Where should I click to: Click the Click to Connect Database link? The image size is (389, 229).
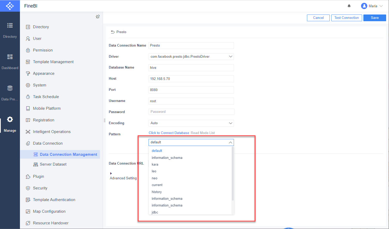pyautogui.click(x=169, y=133)
